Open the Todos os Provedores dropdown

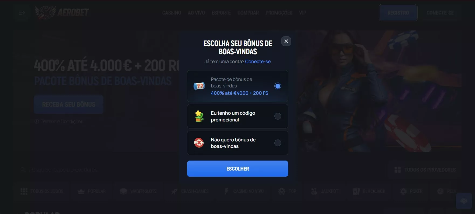pyautogui.click(x=425, y=170)
